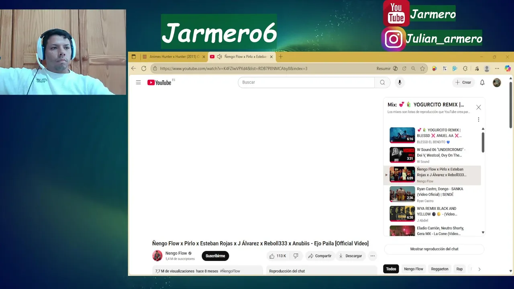Open the blue bird-shaped extension icon

click(x=455, y=69)
